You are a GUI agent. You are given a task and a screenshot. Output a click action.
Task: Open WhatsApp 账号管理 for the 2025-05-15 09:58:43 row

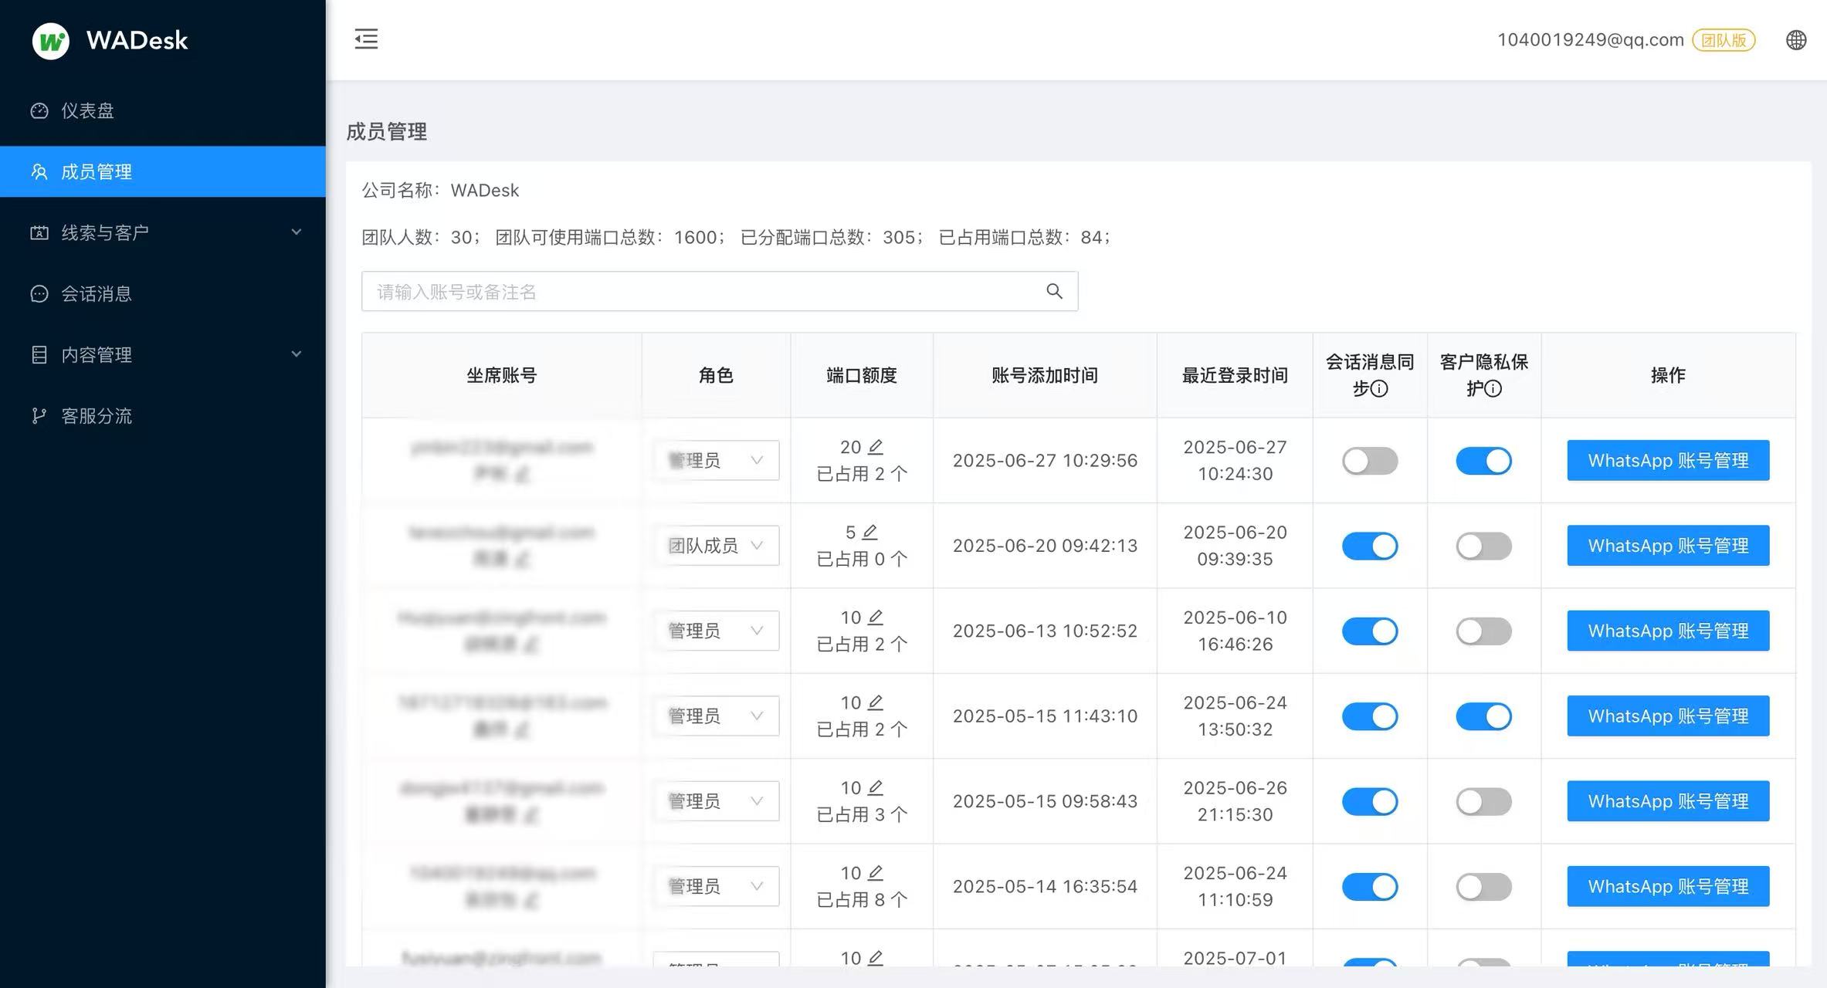pyautogui.click(x=1668, y=800)
